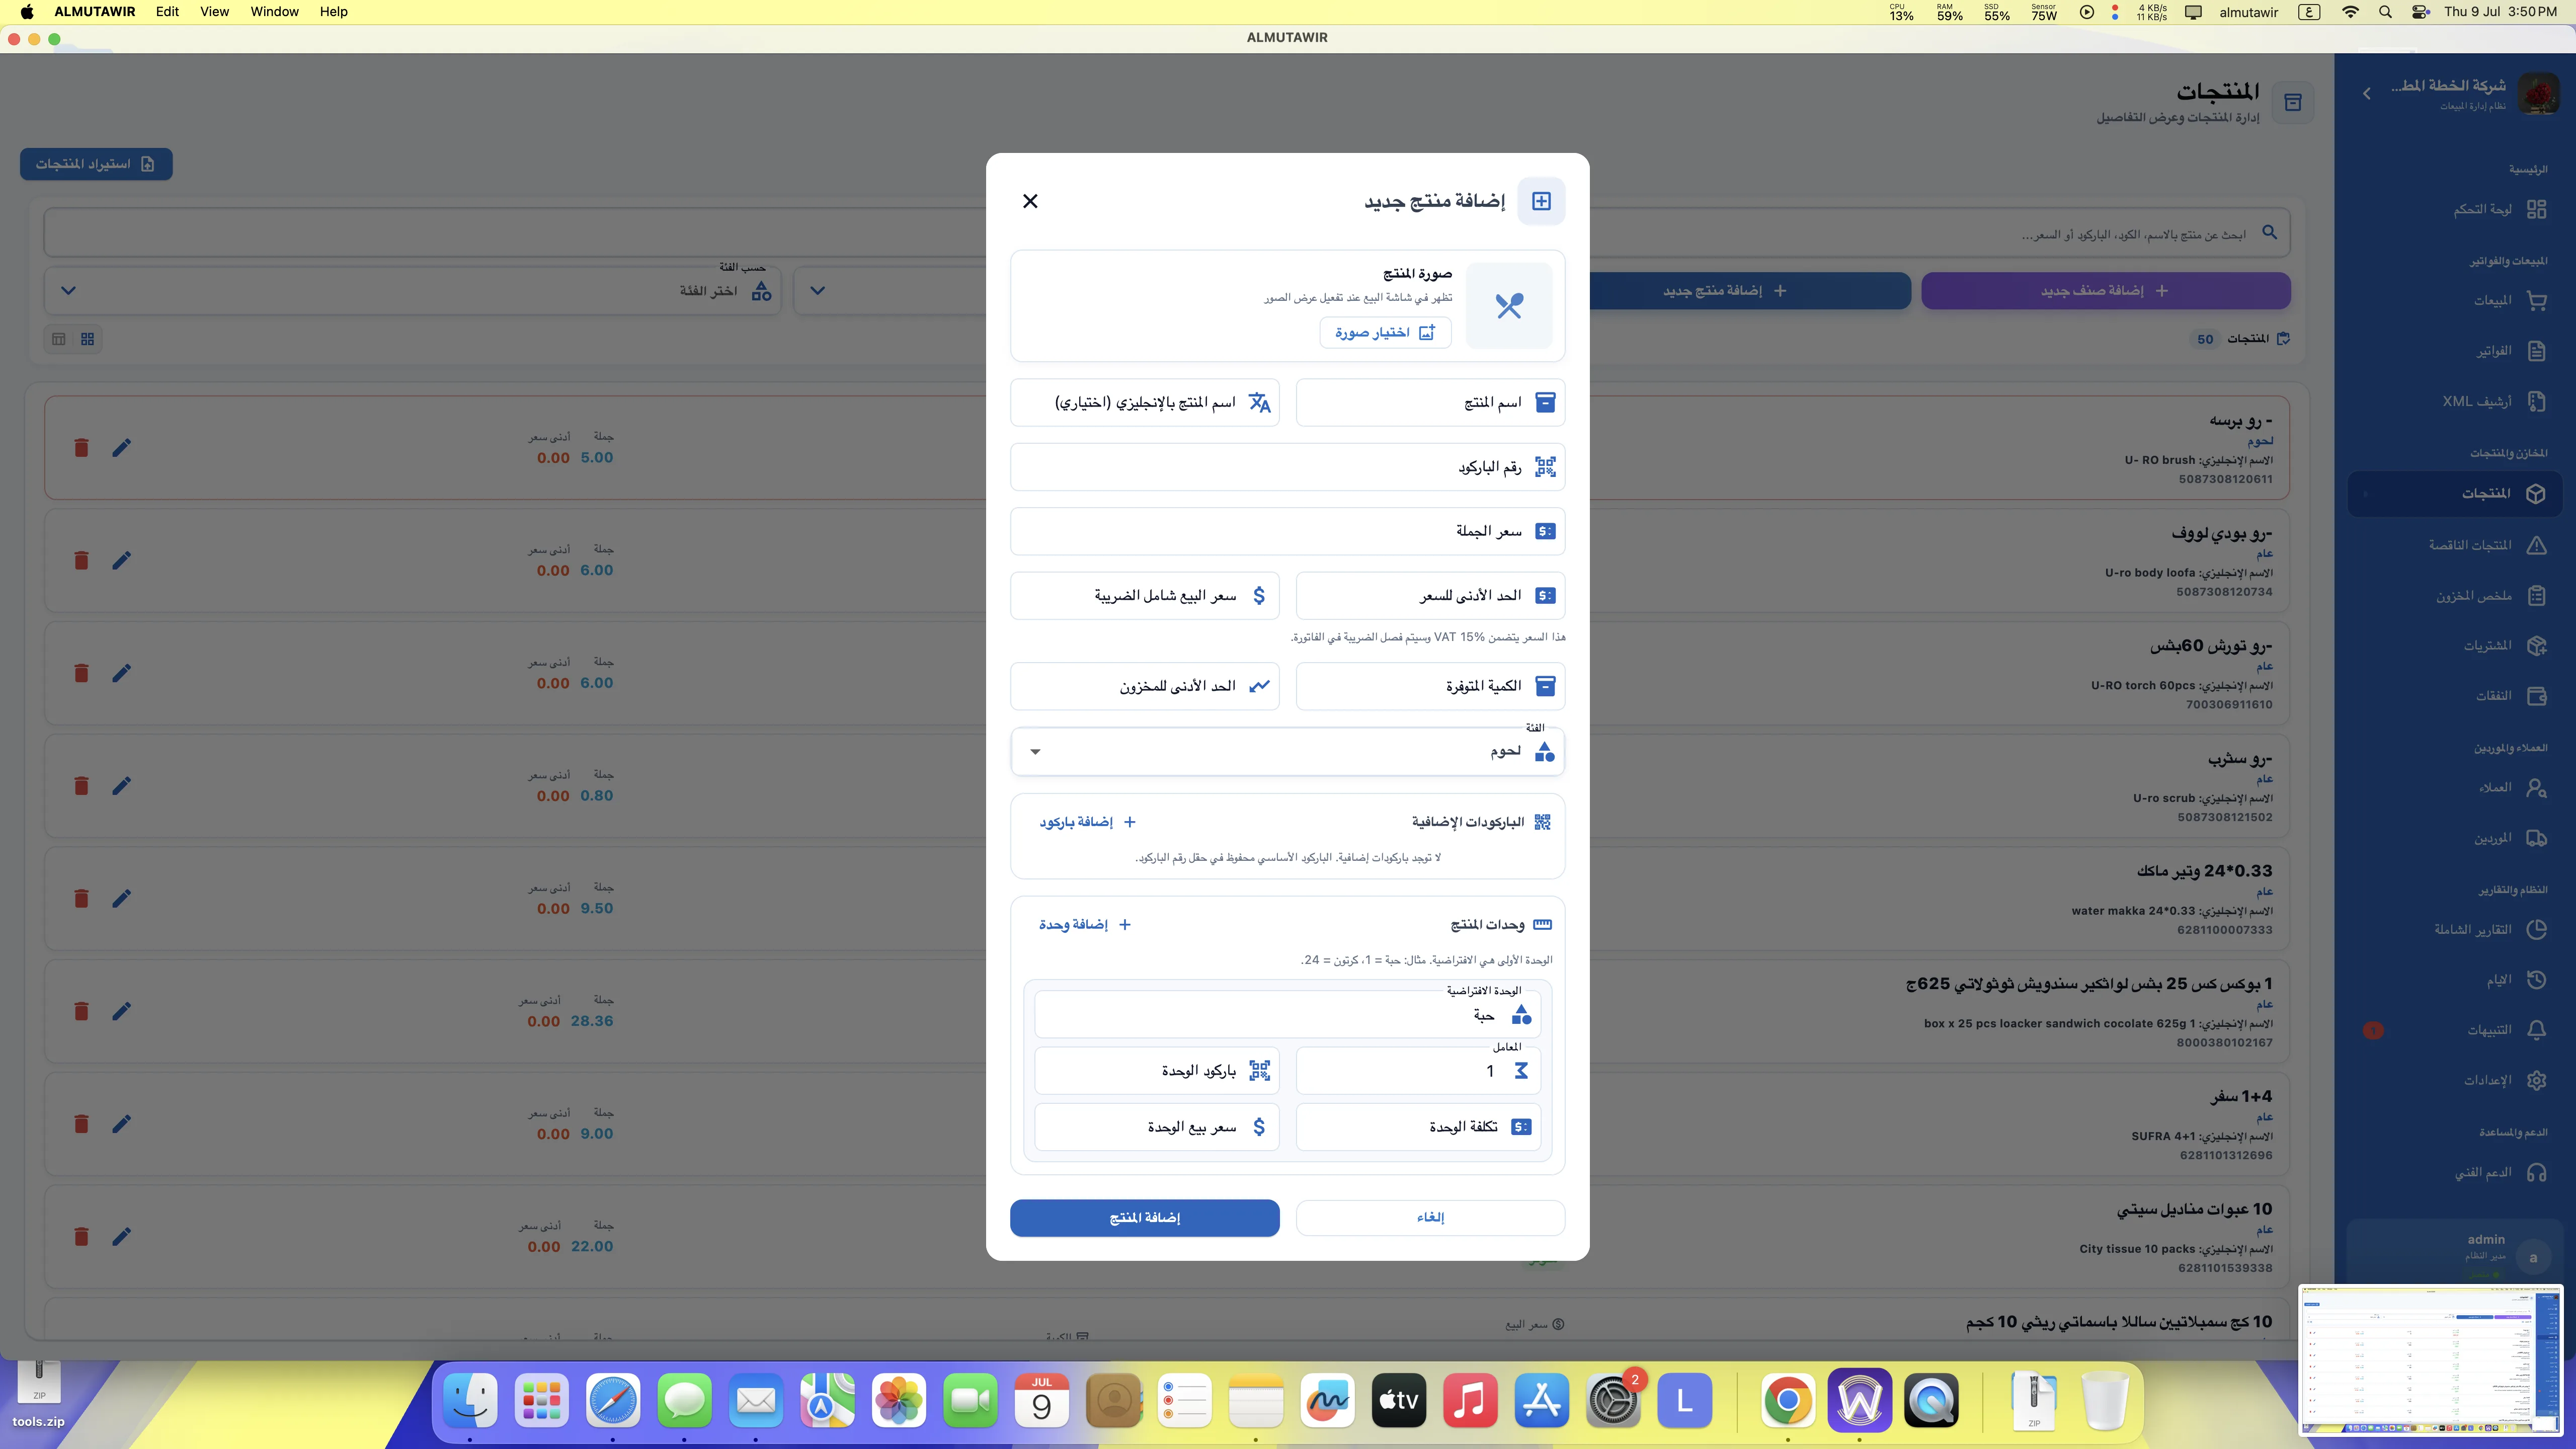The height and width of the screenshot is (1449, 2576).
Task: Switch to grid view icon
Action: point(88,339)
